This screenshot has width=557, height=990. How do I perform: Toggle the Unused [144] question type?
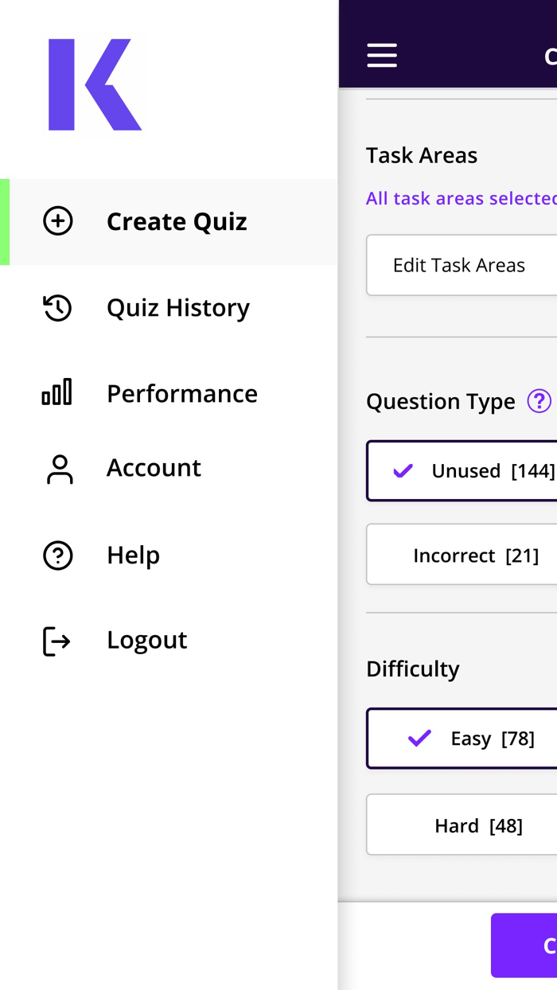point(462,470)
